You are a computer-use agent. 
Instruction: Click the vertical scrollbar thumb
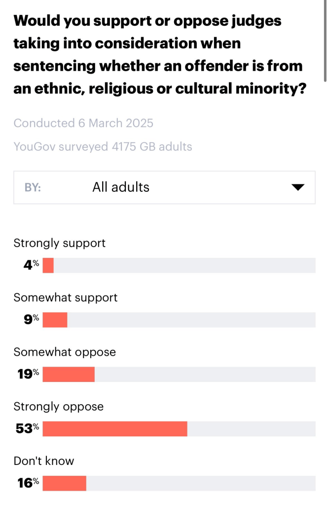coord(325,40)
